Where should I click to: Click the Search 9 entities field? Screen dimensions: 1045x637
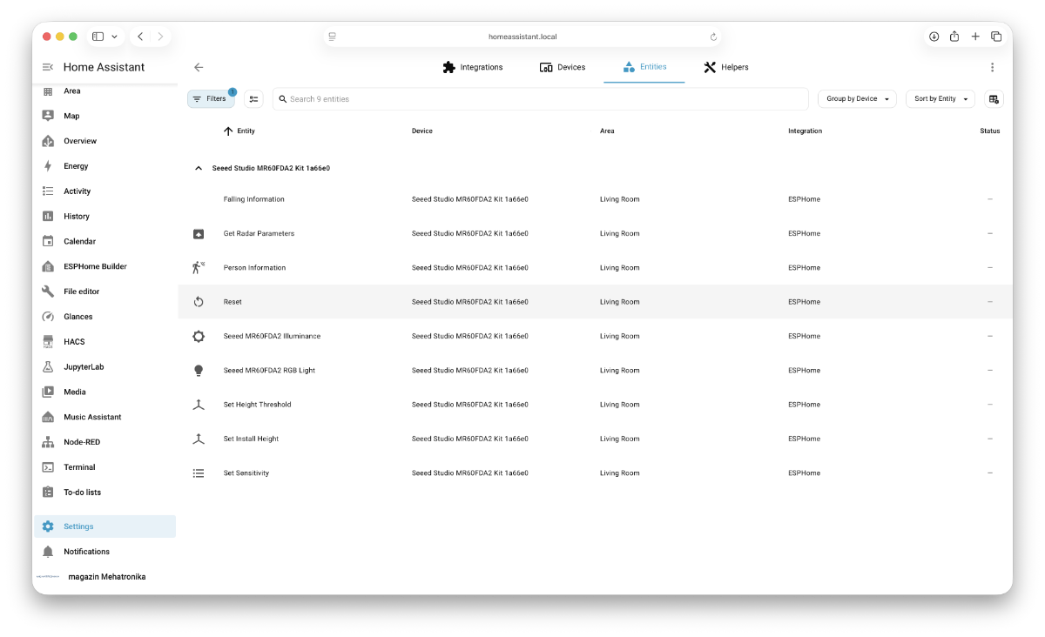pyautogui.click(x=541, y=99)
